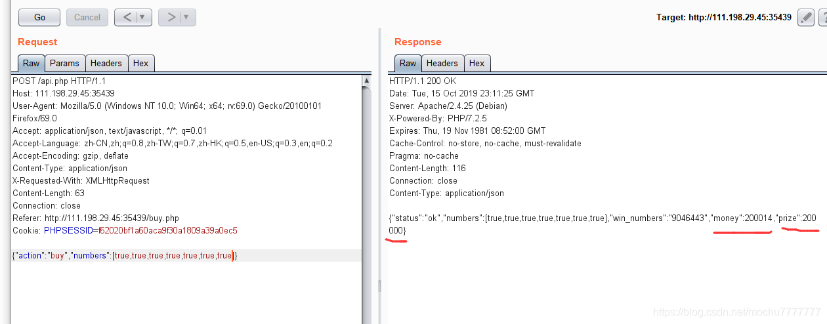Click the X-Requested-With: XMLHttpRequest line
Screen dimensions: 827x324
pyautogui.click(x=81, y=180)
